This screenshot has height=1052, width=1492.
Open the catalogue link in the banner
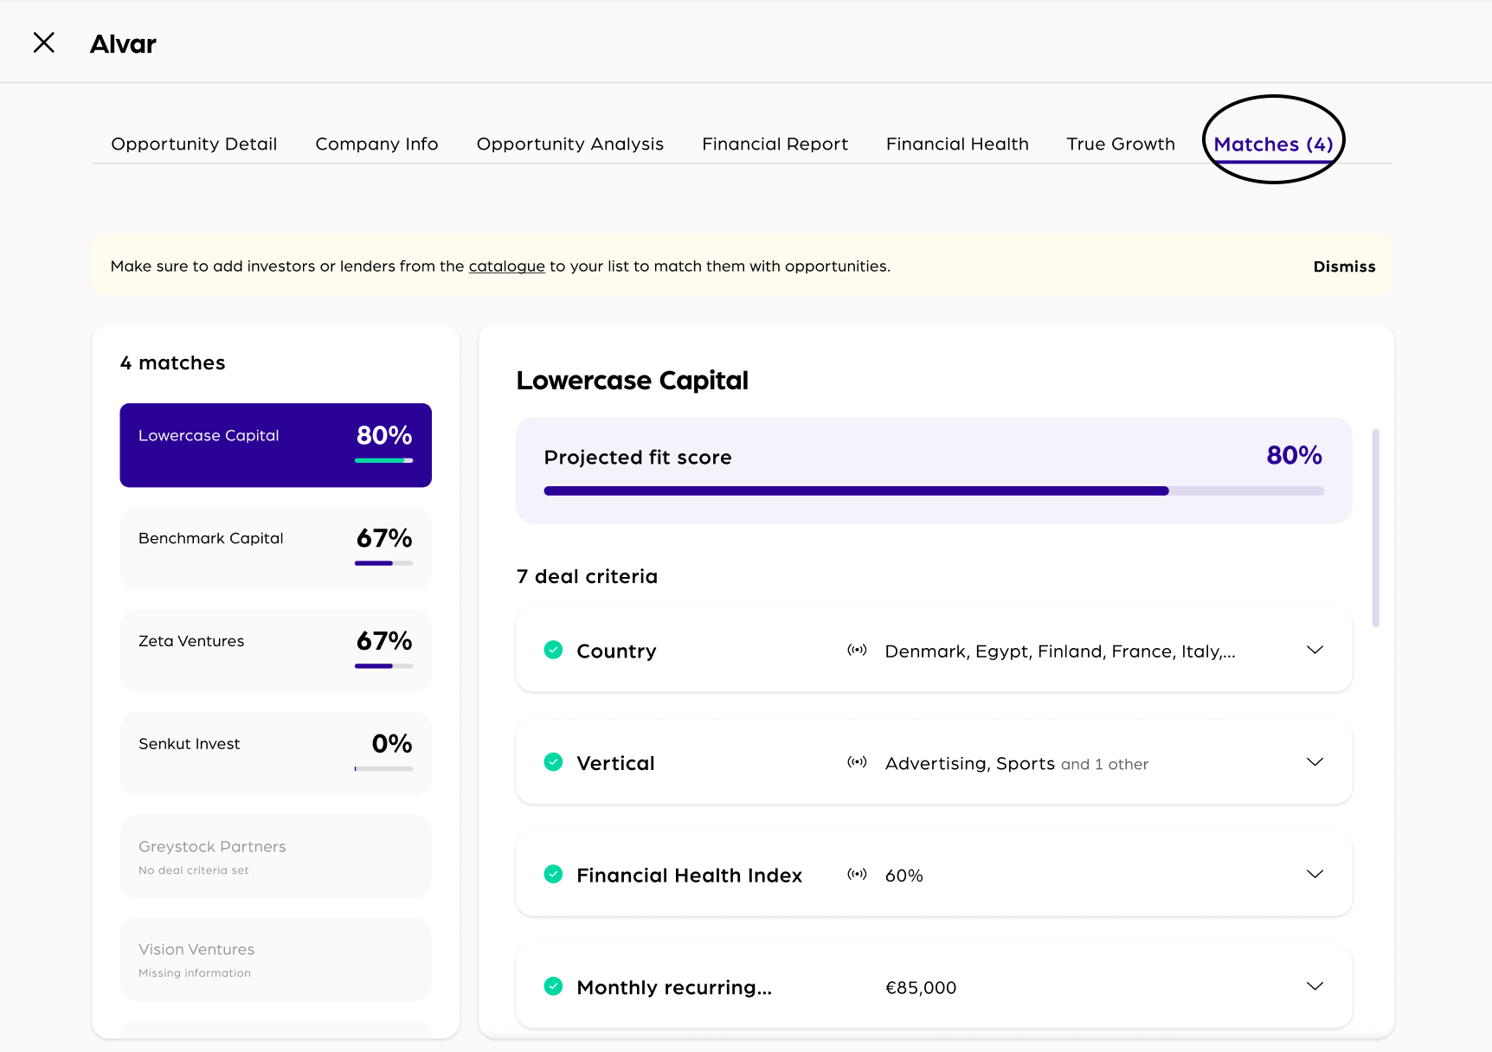pyautogui.click(x=506, y=266)
